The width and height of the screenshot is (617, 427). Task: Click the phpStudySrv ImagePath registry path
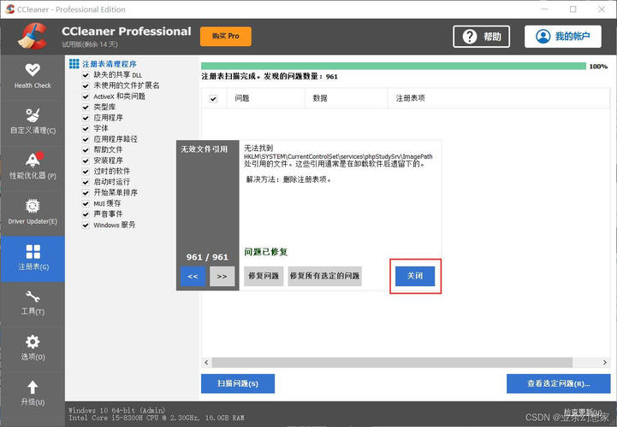click(x=338, y=156)
